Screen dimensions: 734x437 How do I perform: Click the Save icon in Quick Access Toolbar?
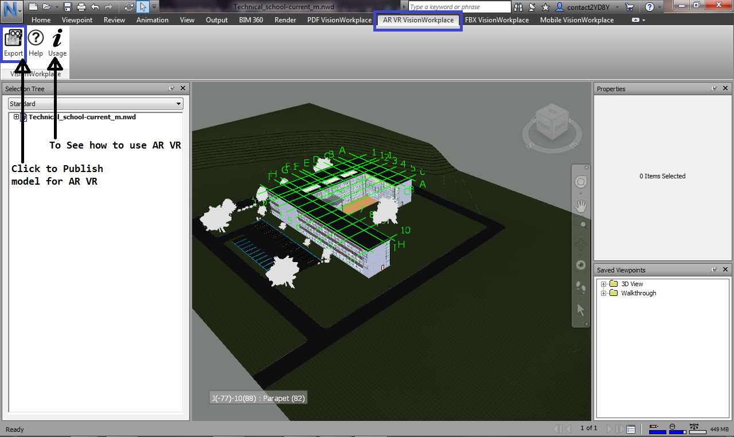(x=67, y=6)
